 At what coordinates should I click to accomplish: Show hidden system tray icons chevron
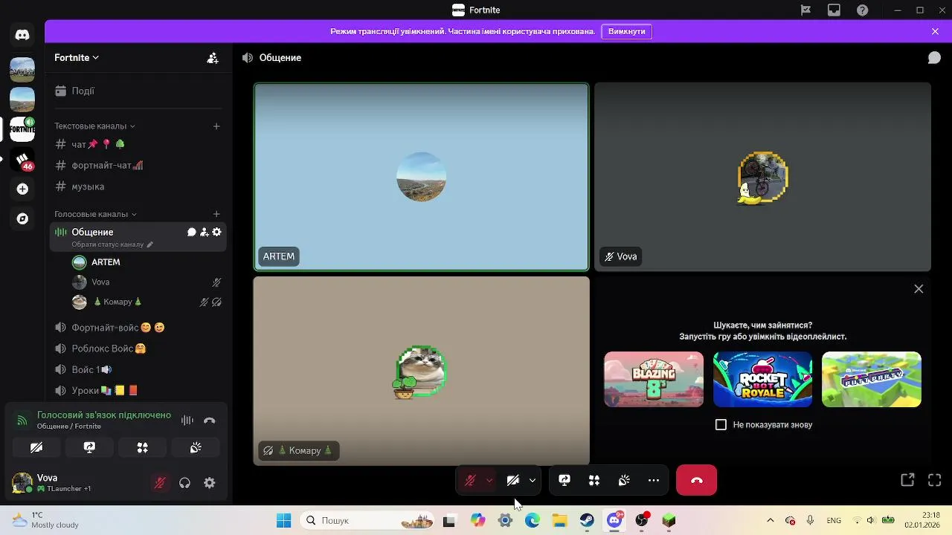coord(770,521)
